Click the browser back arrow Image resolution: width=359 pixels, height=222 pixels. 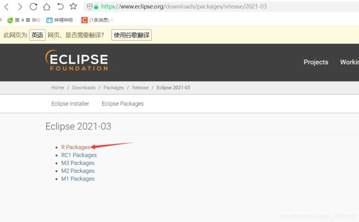(x=7, y=7)
